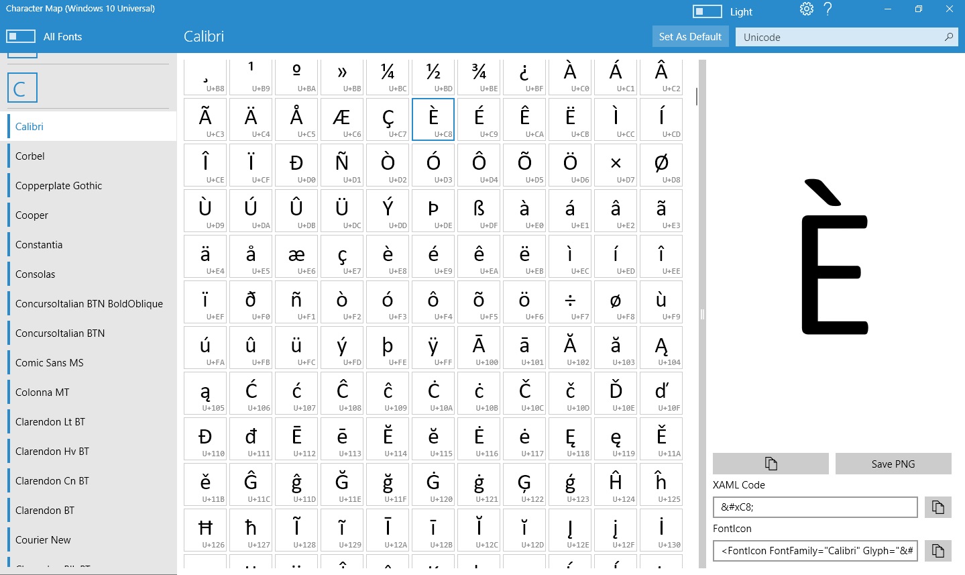Choose Comic Sans MS from font list
The width and height of the screenshot is (965, 575).
(50, 363)
